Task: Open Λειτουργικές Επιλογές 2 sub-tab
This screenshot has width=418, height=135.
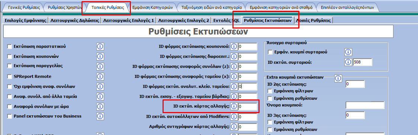Action: point(184,20)
